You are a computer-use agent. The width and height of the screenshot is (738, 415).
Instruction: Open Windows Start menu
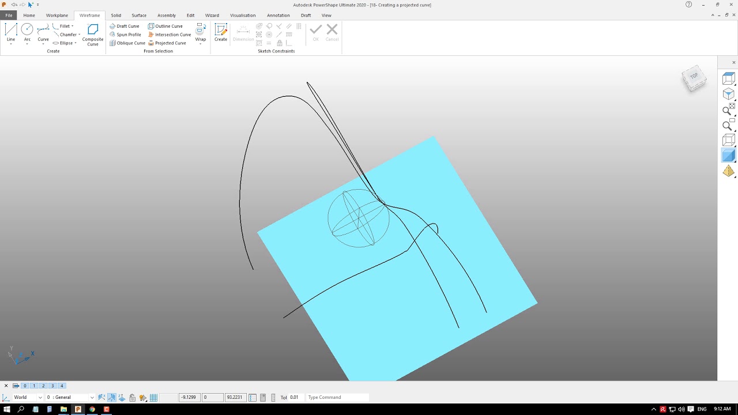tap(7, 409)
